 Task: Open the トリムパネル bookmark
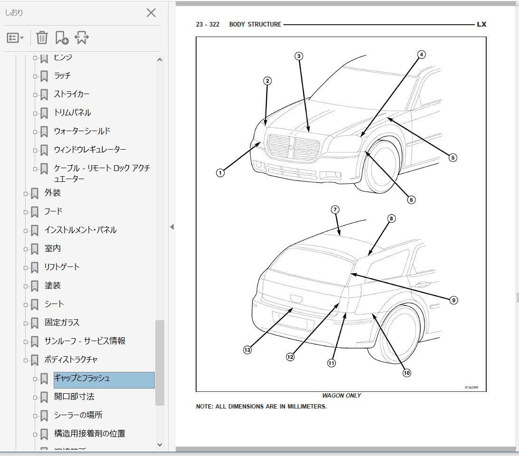(72, 113)
